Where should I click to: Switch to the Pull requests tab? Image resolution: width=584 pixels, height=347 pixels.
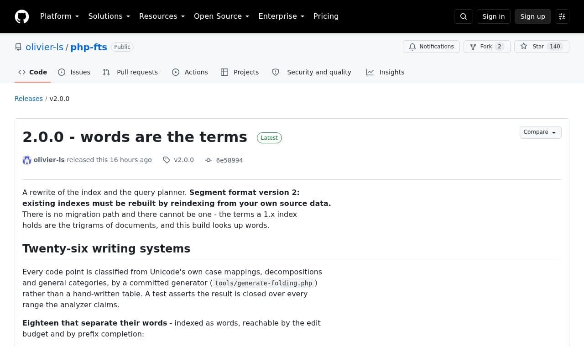click(130, 72)
